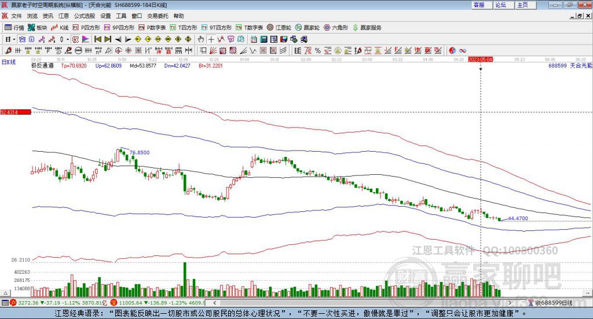Click the yin-yang symbol icon

(x=452, y=50)
